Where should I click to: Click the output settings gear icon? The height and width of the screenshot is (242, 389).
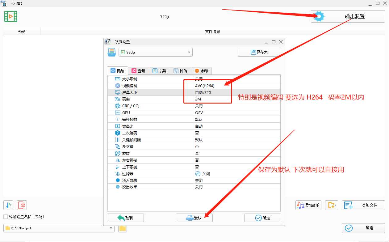point(319,16)
